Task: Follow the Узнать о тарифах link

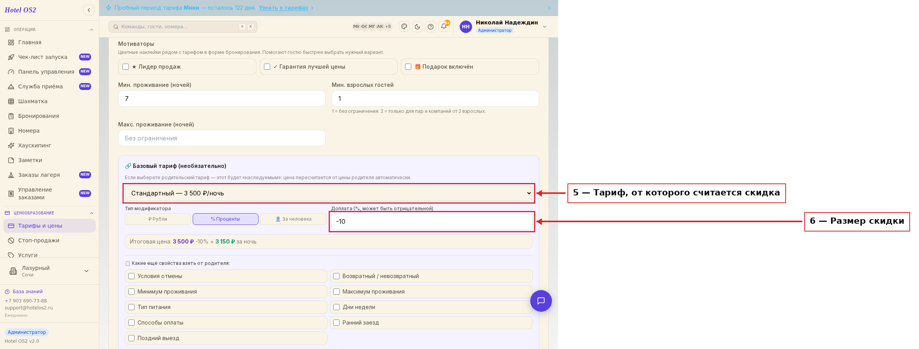Action: [284, 8]
